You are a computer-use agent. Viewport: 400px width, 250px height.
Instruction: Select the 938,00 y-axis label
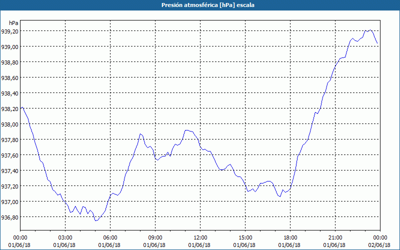pyautogui.click(x=10, y=124)
